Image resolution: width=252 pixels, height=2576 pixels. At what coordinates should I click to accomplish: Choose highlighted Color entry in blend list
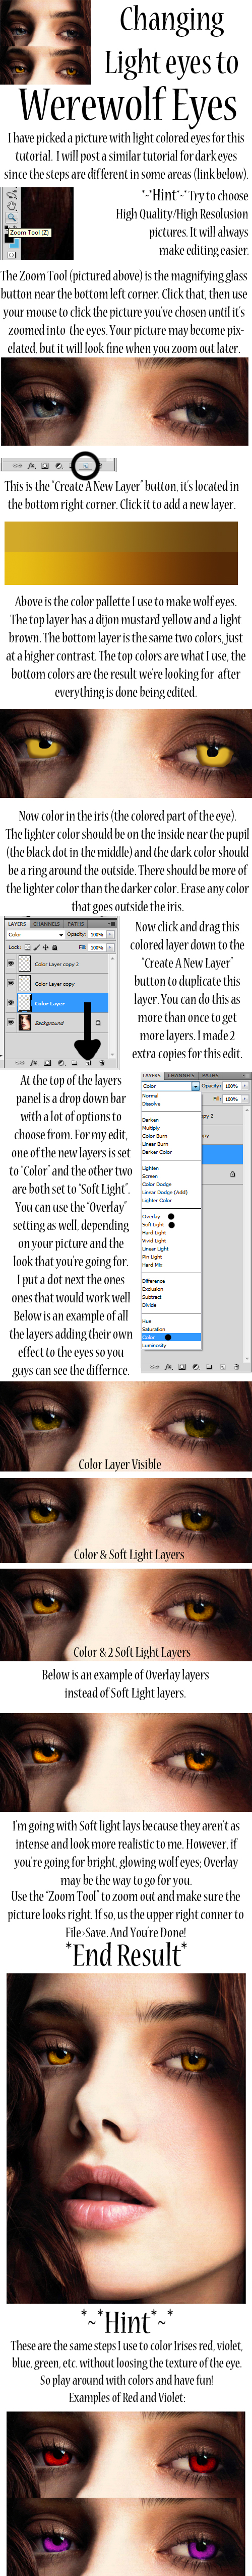tap(171, 1337)
